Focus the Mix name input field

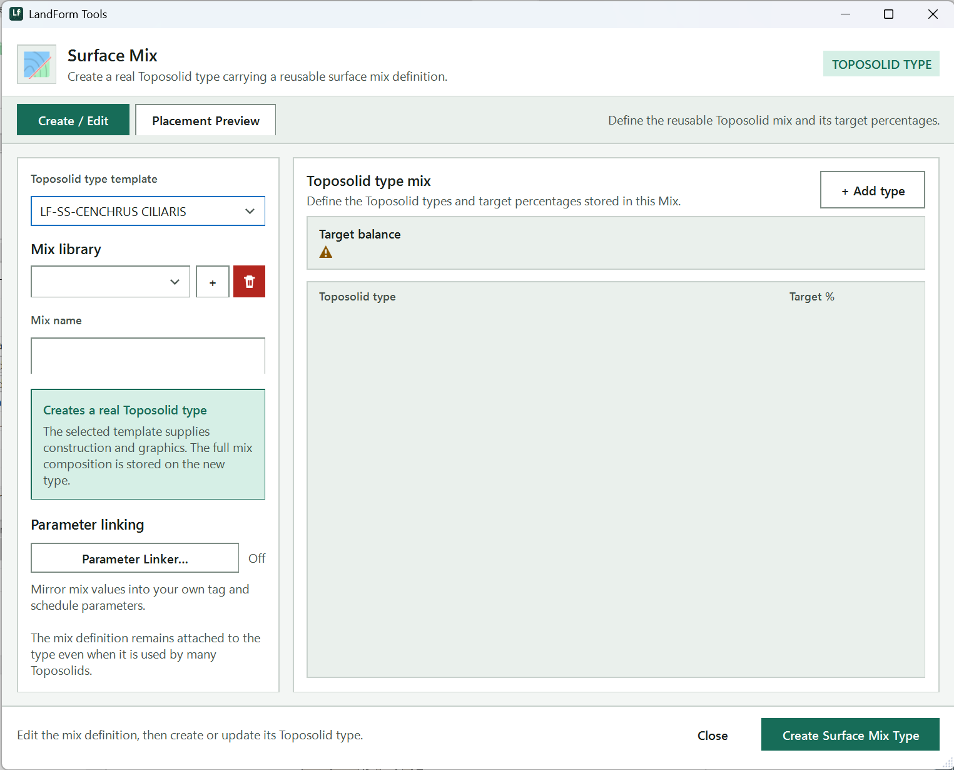tap(148, 356)
